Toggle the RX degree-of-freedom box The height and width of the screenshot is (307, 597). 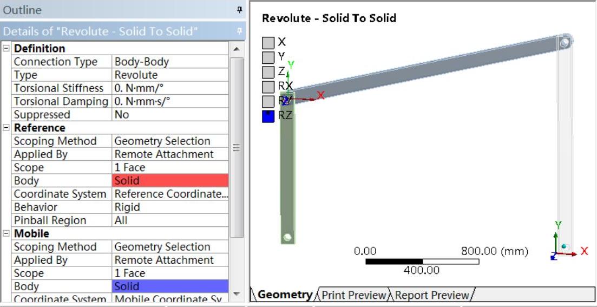pos(268,87)
